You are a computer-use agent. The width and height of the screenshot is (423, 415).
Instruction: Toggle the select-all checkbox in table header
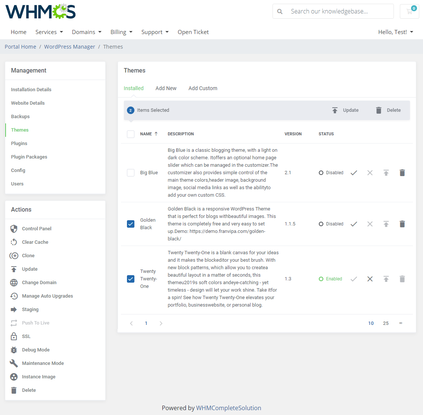131,134
